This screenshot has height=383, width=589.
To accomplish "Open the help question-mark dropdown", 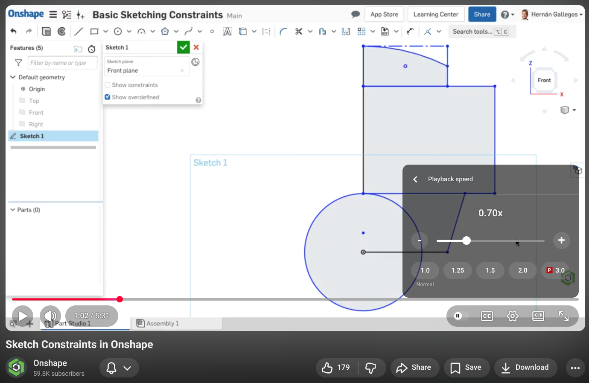I will 507,15.
